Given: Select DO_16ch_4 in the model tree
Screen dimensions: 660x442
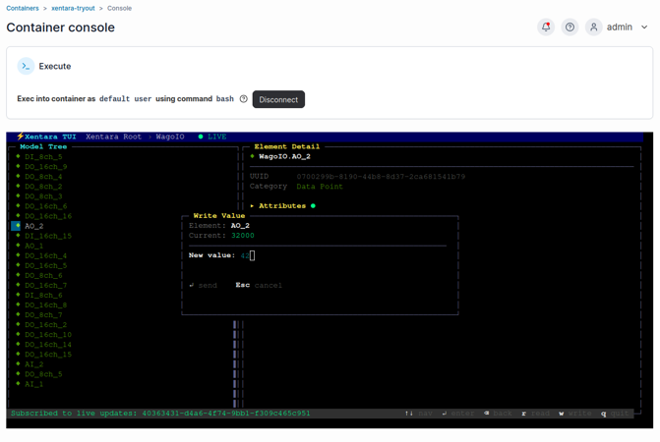Looking at the screenshot, I should 46,255.
